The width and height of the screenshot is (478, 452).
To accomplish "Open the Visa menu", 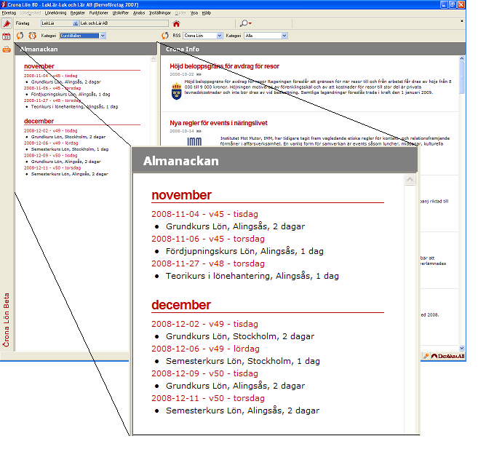I will [194, 13].
